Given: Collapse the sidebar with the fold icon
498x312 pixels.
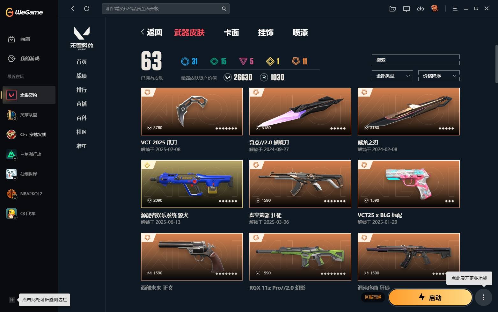Looking at the screenshot, I should [x=12, y=300].
